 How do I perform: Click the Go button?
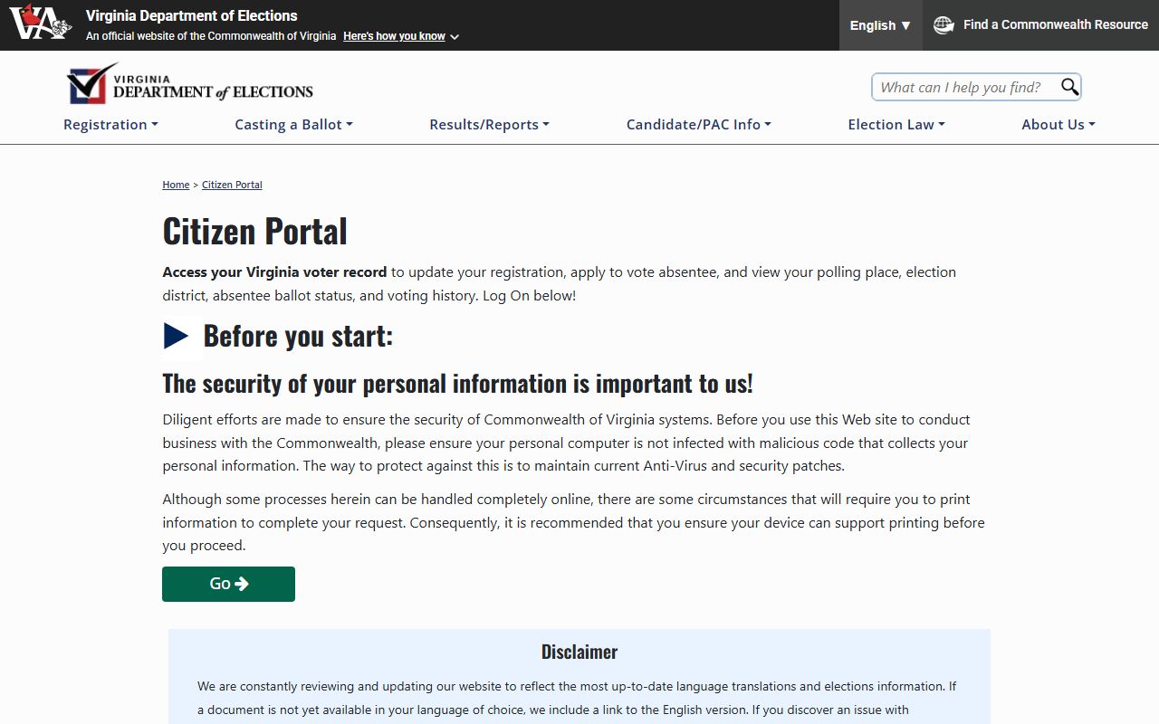(228, 584)
